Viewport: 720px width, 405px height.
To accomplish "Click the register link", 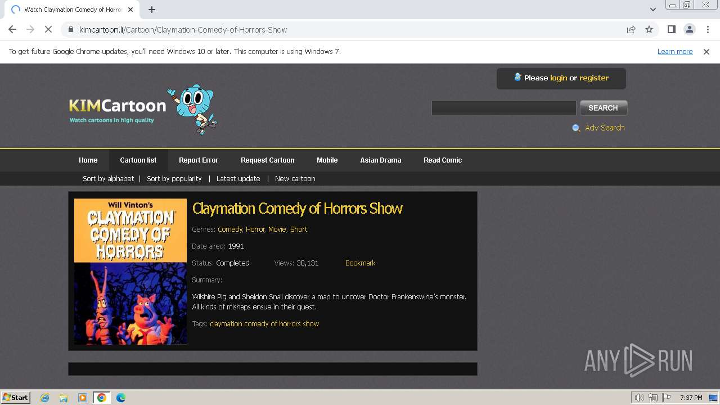I will coord(594,78).
